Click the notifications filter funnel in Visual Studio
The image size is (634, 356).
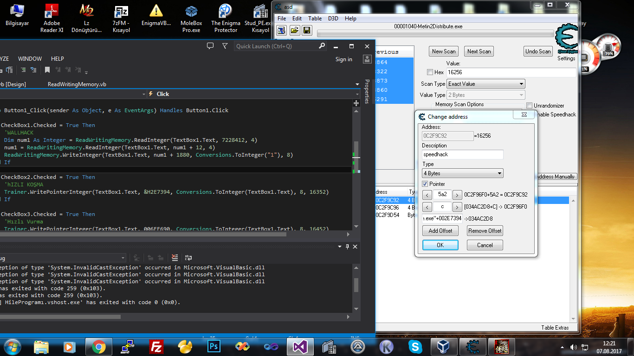[225, 46]
